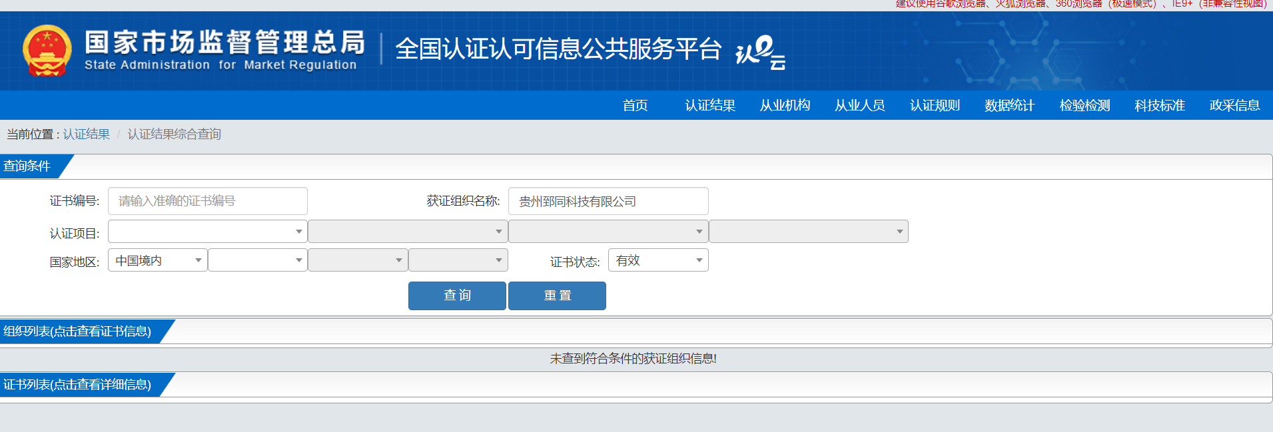Open the 数据统计 navigation menu

click(x=1009, y=105)
